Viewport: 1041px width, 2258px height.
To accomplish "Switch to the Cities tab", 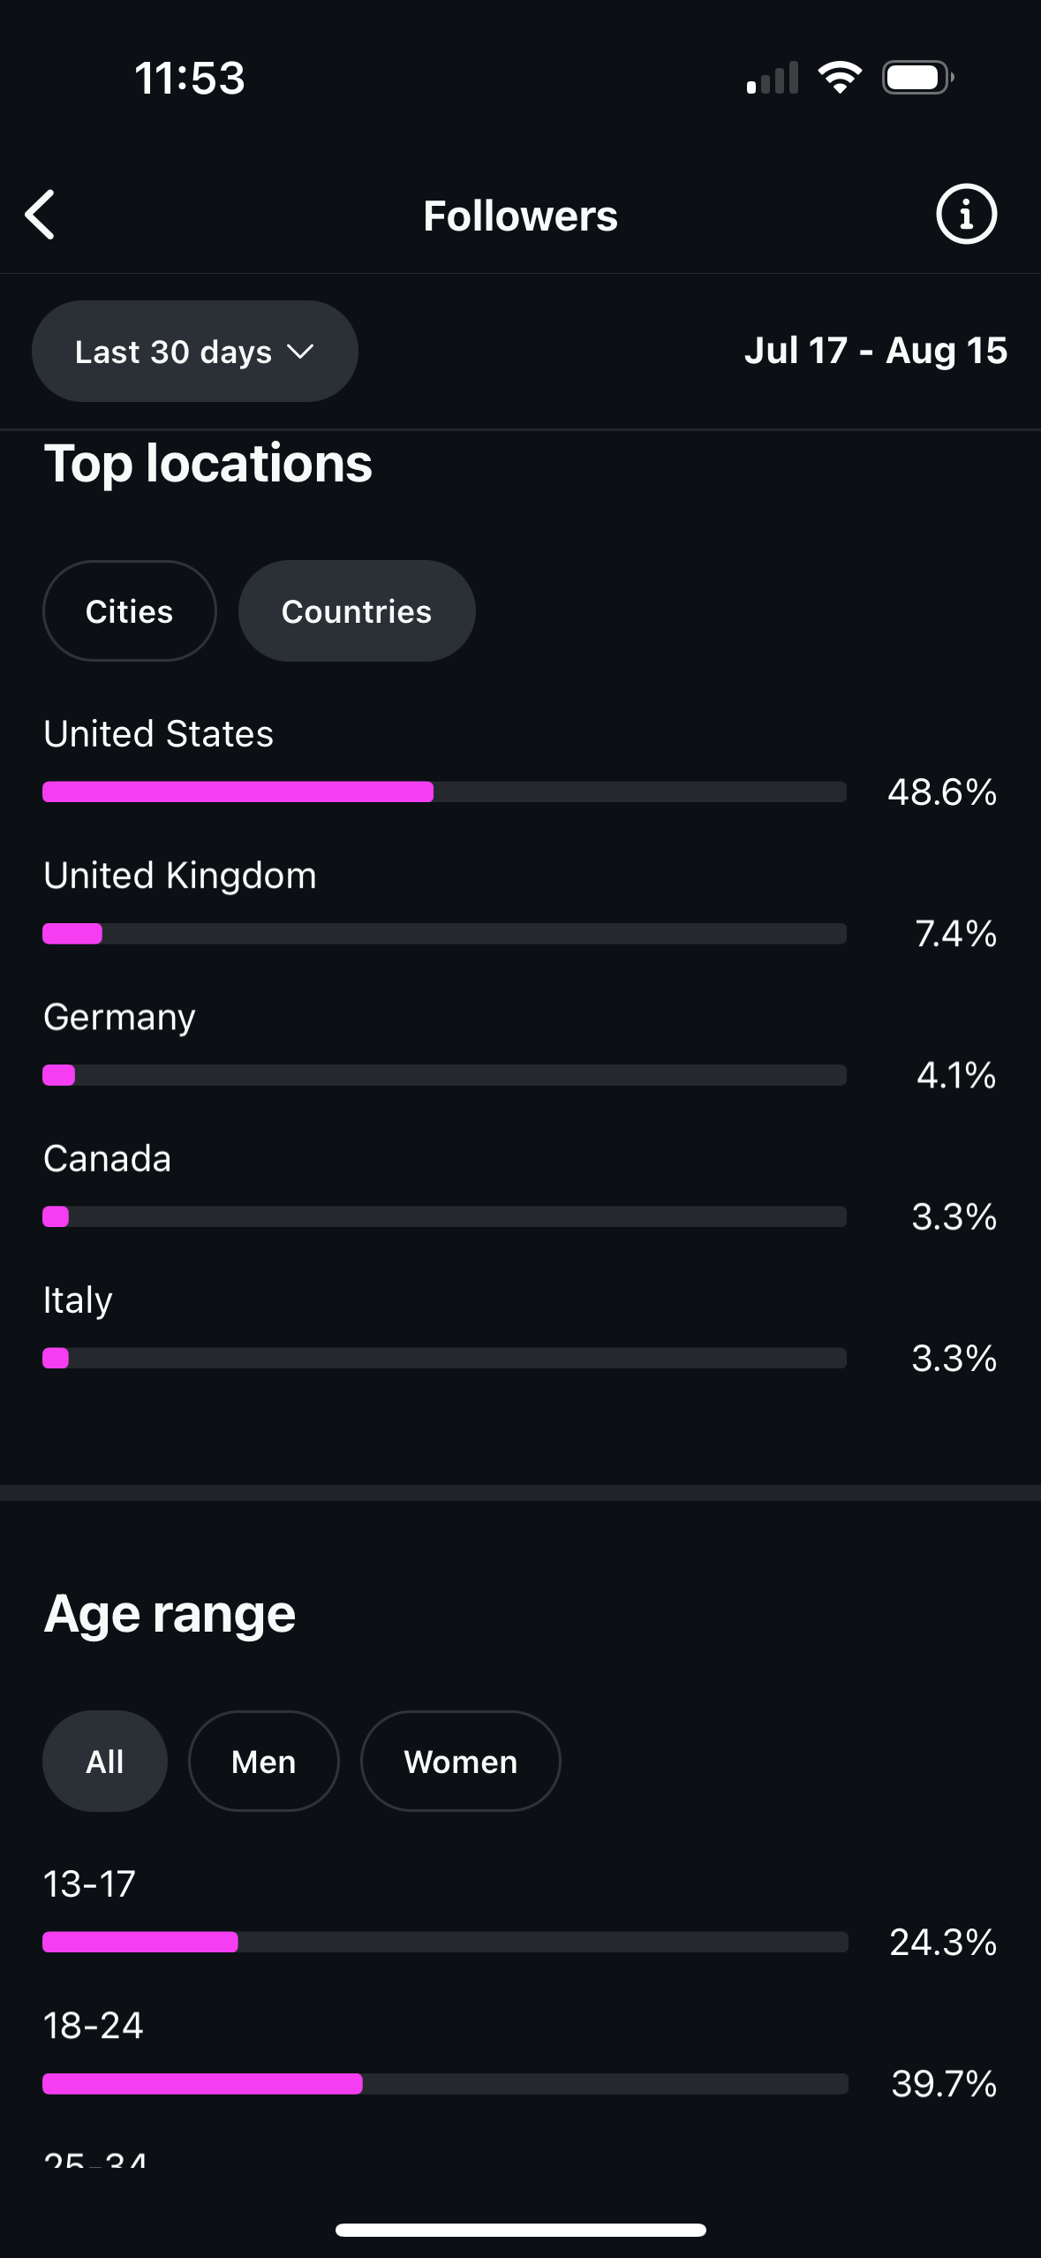I will (130, 611).
